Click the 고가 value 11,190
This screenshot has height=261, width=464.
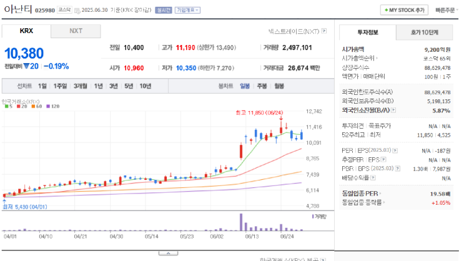[x=185, y=47]
